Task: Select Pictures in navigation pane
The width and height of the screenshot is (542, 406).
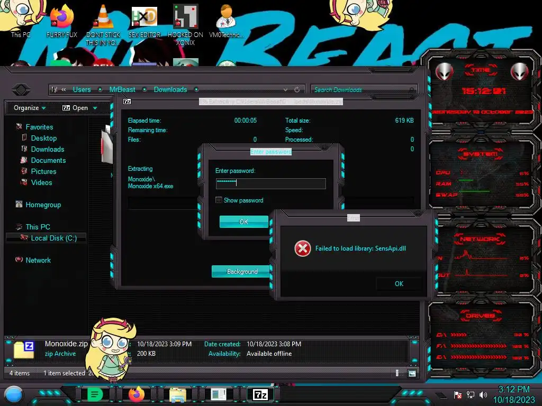Action: coord(43,171)
